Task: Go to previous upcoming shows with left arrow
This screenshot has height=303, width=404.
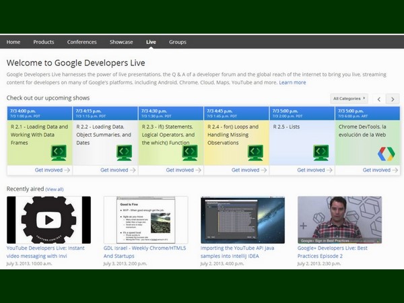Action: coord(379,99)
